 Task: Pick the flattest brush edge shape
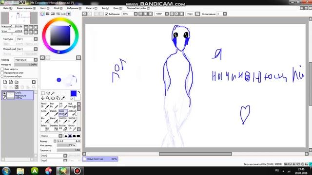78,136
